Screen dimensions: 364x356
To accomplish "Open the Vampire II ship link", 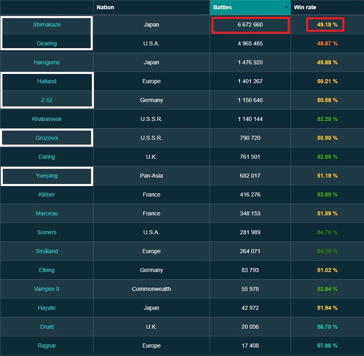I will [x=47, y=289].
